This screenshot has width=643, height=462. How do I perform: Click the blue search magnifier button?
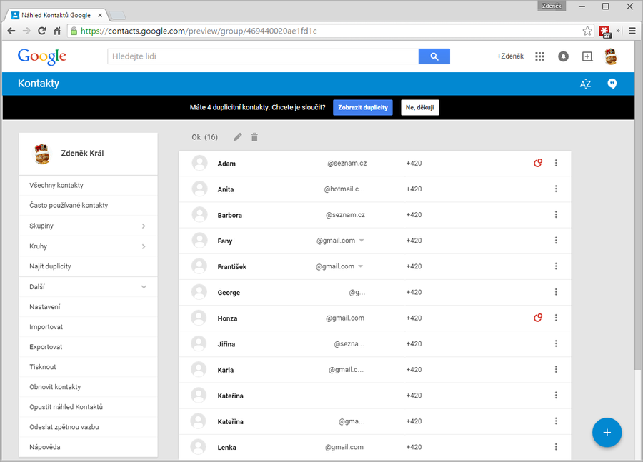(434, 56)
